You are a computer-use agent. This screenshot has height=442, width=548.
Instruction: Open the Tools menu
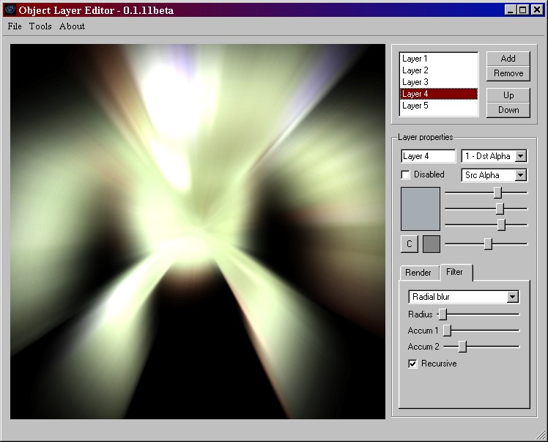point(40,26)
